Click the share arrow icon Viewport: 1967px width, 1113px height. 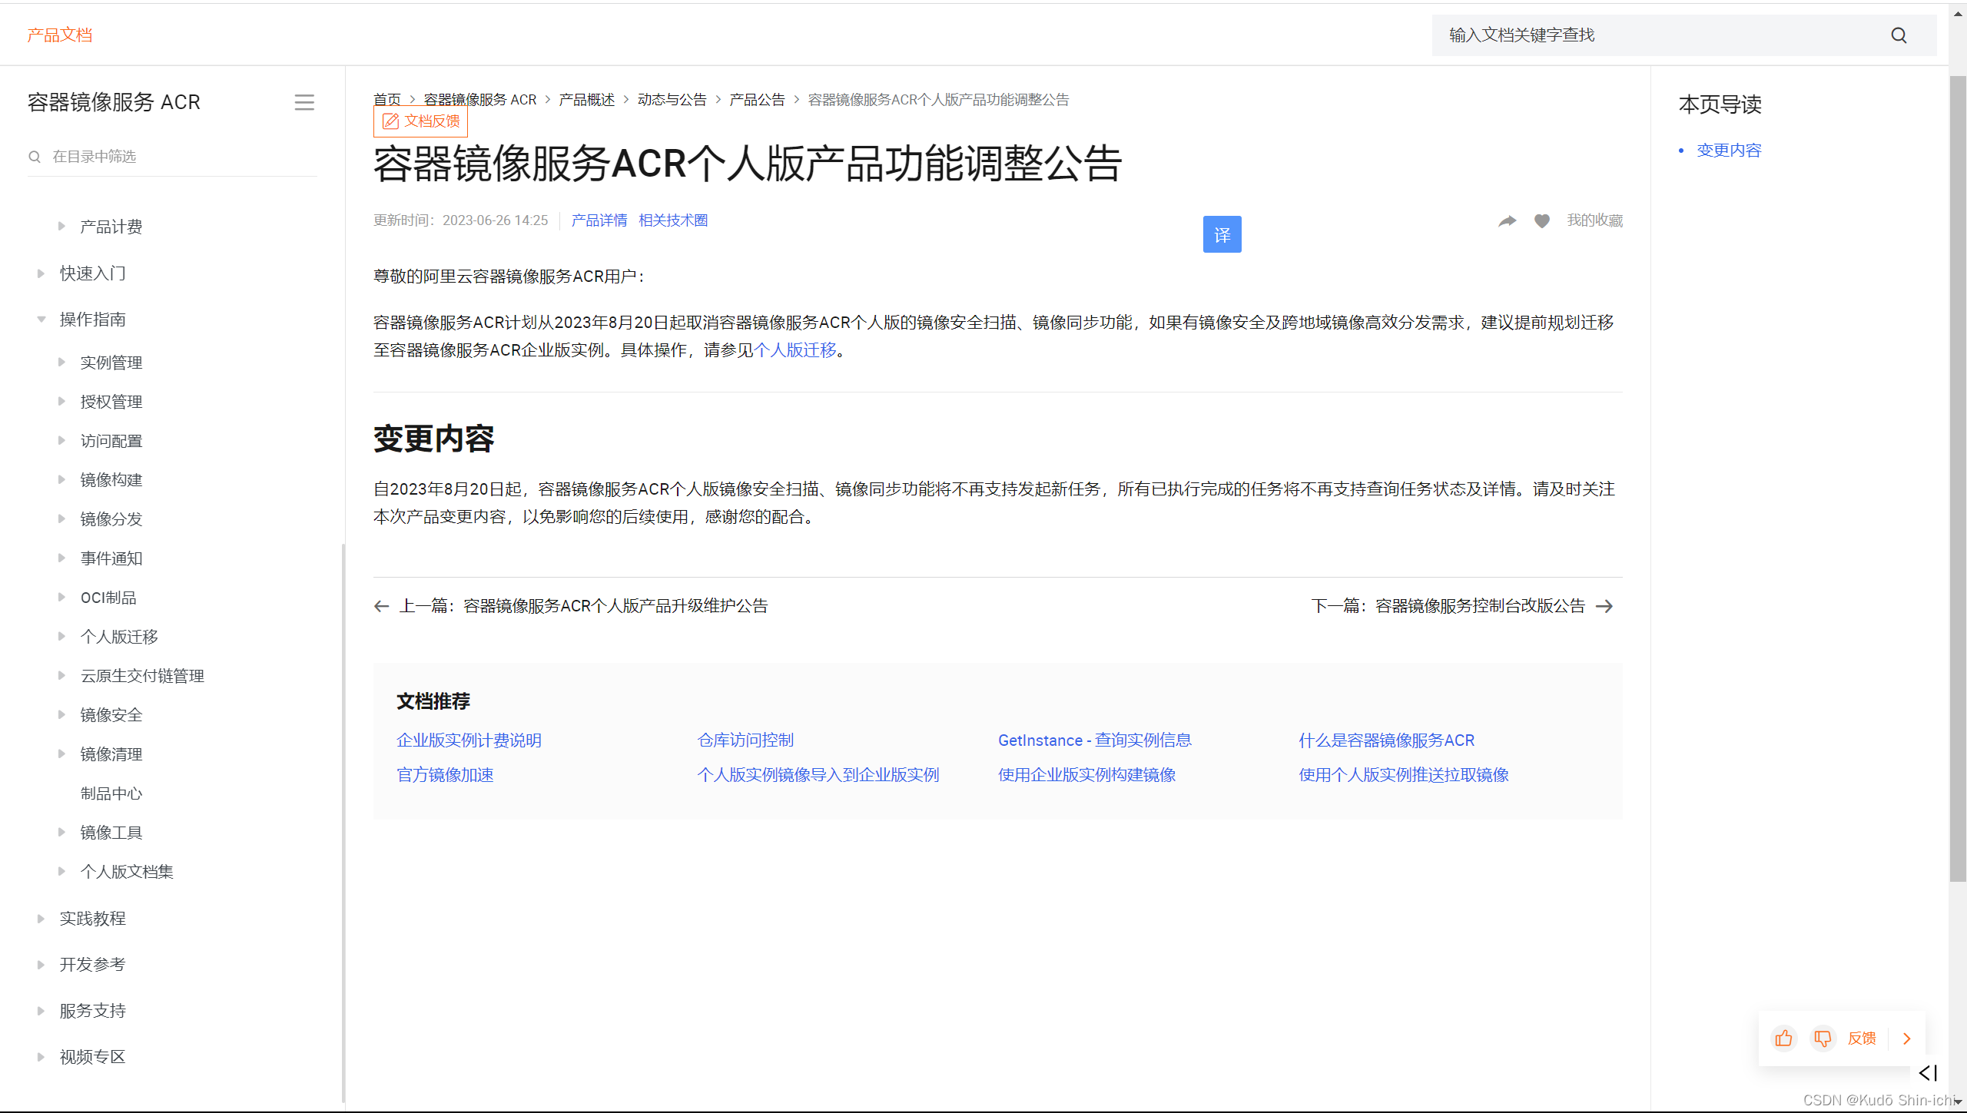[1507, 221]
